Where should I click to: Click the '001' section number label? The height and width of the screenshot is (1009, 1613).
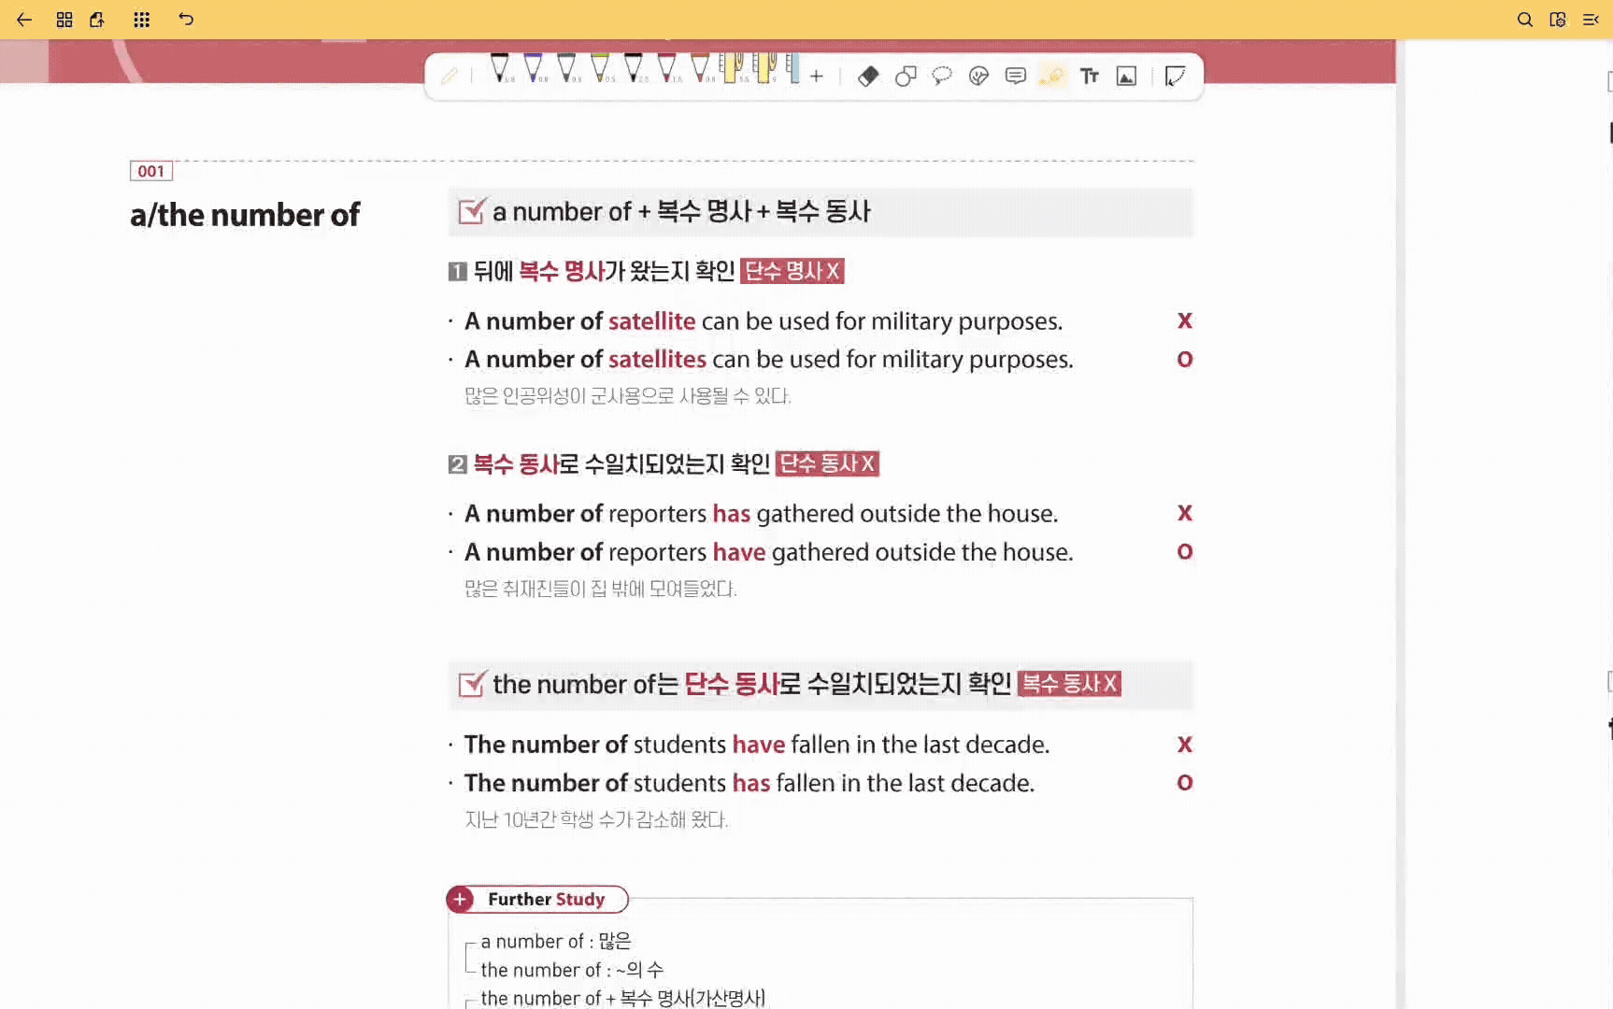tap(151, 171)
